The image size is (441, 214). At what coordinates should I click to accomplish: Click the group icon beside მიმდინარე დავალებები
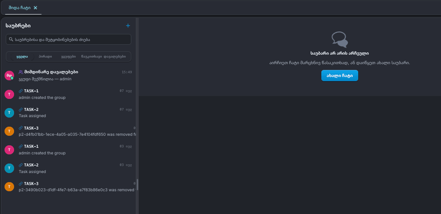pos(21,72)
